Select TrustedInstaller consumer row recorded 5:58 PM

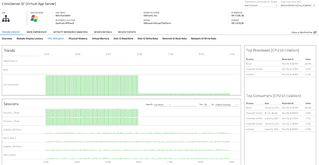coord(280,124)
